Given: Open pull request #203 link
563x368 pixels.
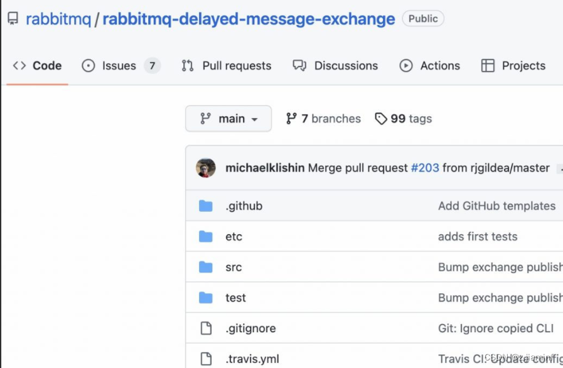Looking at the screenshot, I should 425,168.
